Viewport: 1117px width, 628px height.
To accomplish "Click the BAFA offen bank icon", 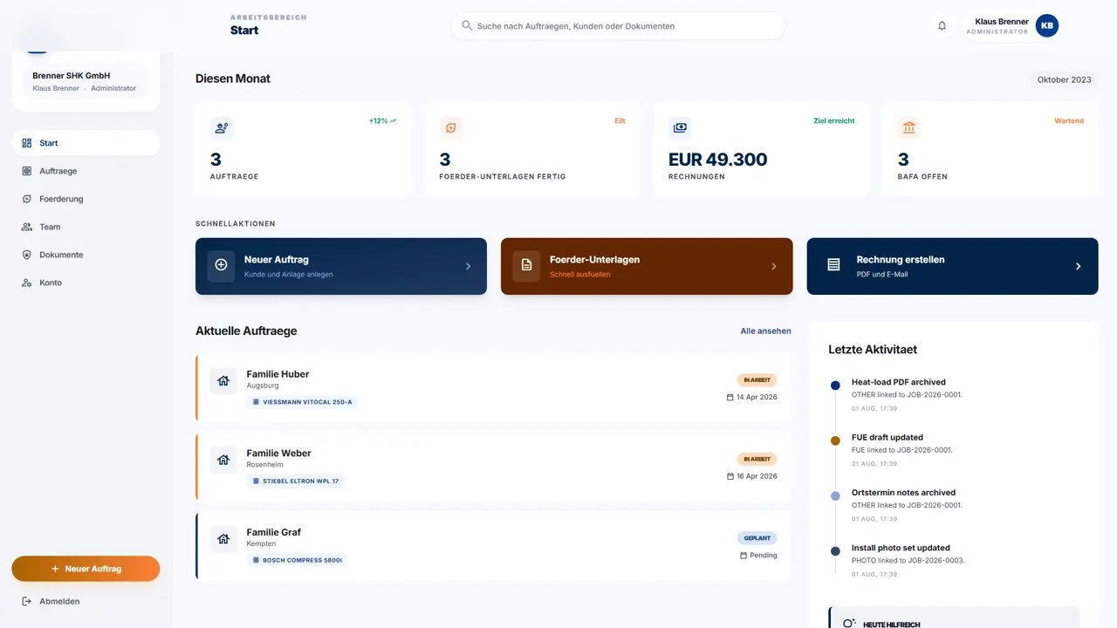I will click(x=909, y=128).
